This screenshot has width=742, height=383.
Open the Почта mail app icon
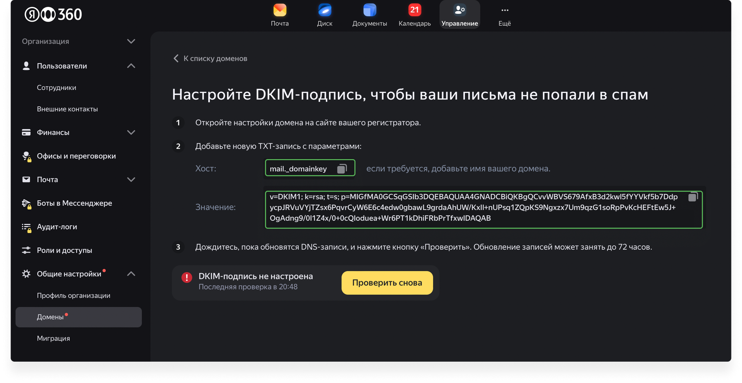279,11
